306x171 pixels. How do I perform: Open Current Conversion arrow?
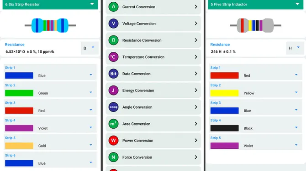[196, 7]
